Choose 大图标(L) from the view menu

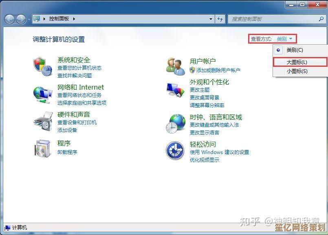coord(297,62)
